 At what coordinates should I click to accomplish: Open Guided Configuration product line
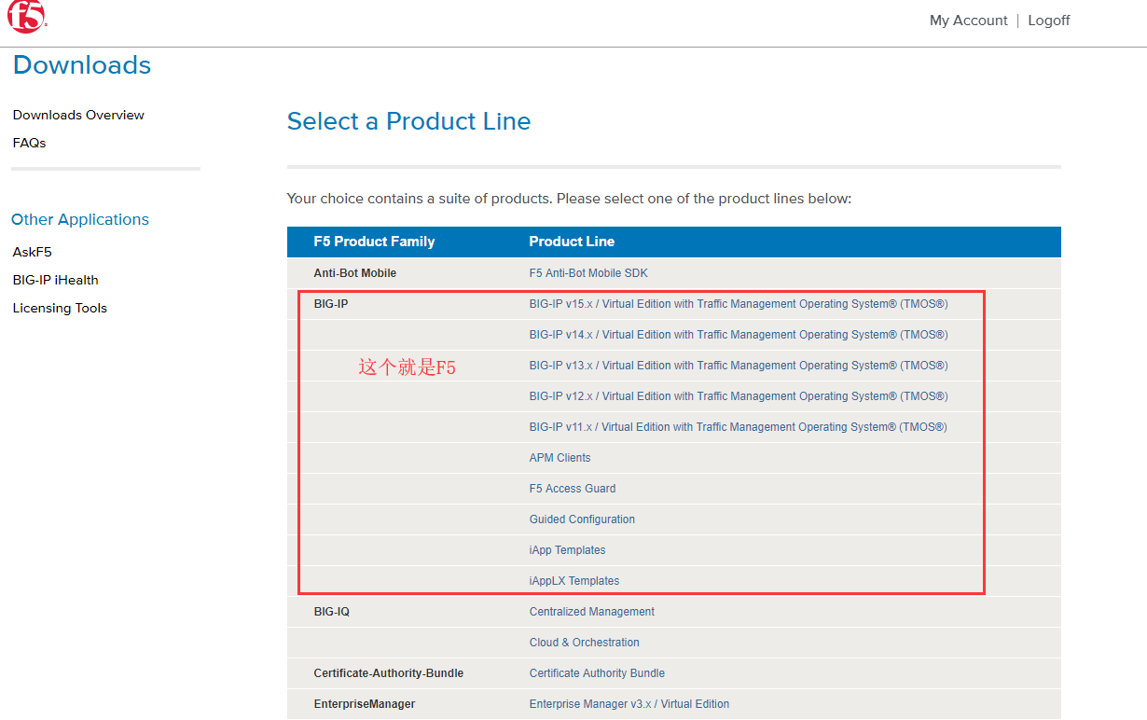[x=582, y=519]
